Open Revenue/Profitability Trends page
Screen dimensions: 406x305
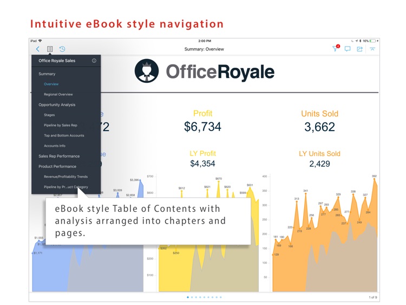coord(66,177)
